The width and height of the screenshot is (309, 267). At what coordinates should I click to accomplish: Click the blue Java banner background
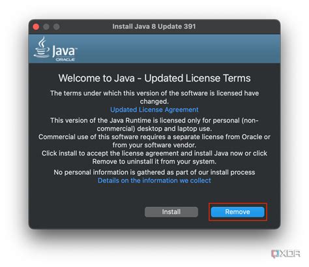click(178, 49)
